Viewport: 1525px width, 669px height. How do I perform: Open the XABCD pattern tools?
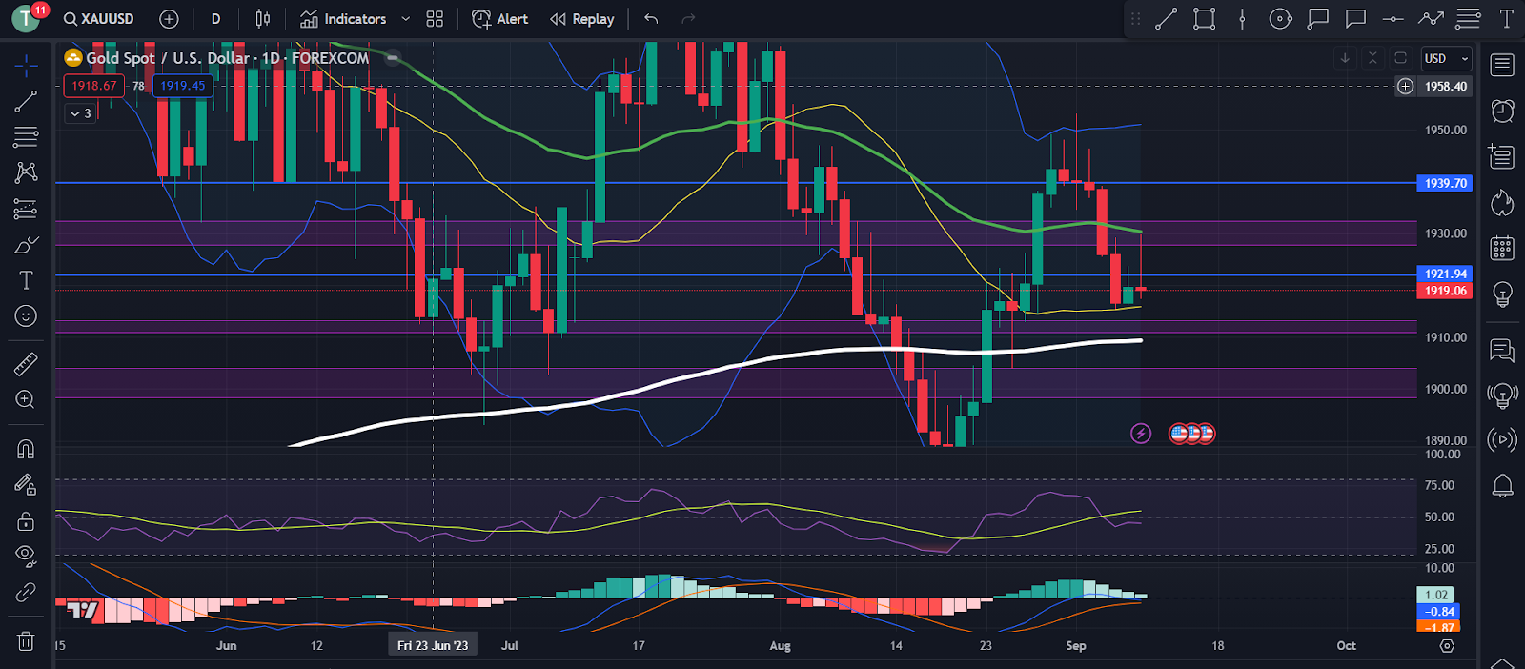(26, 172)
